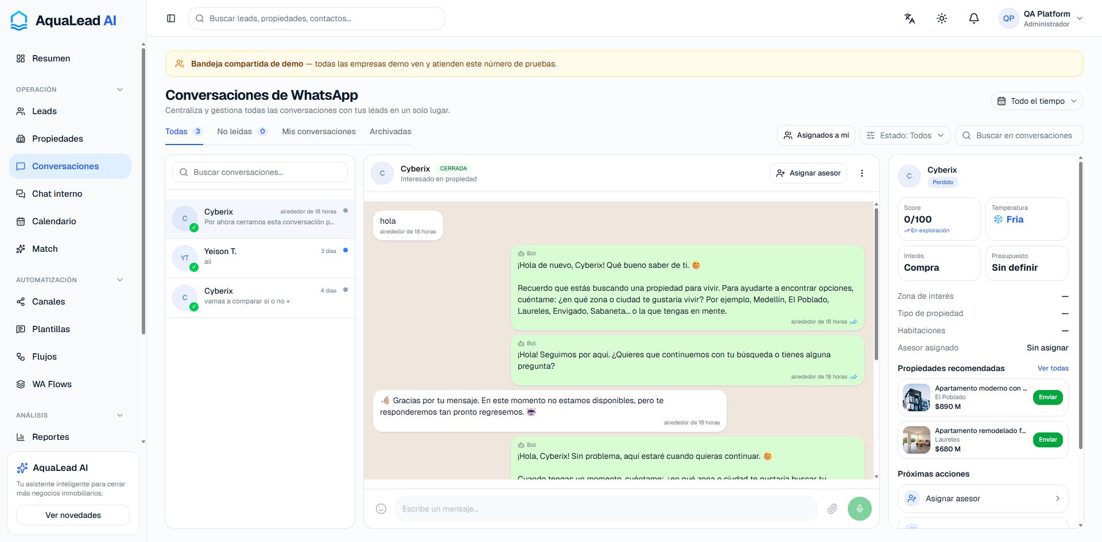Focus the Buscar conversaciones list search

click(x=260, y=172)
